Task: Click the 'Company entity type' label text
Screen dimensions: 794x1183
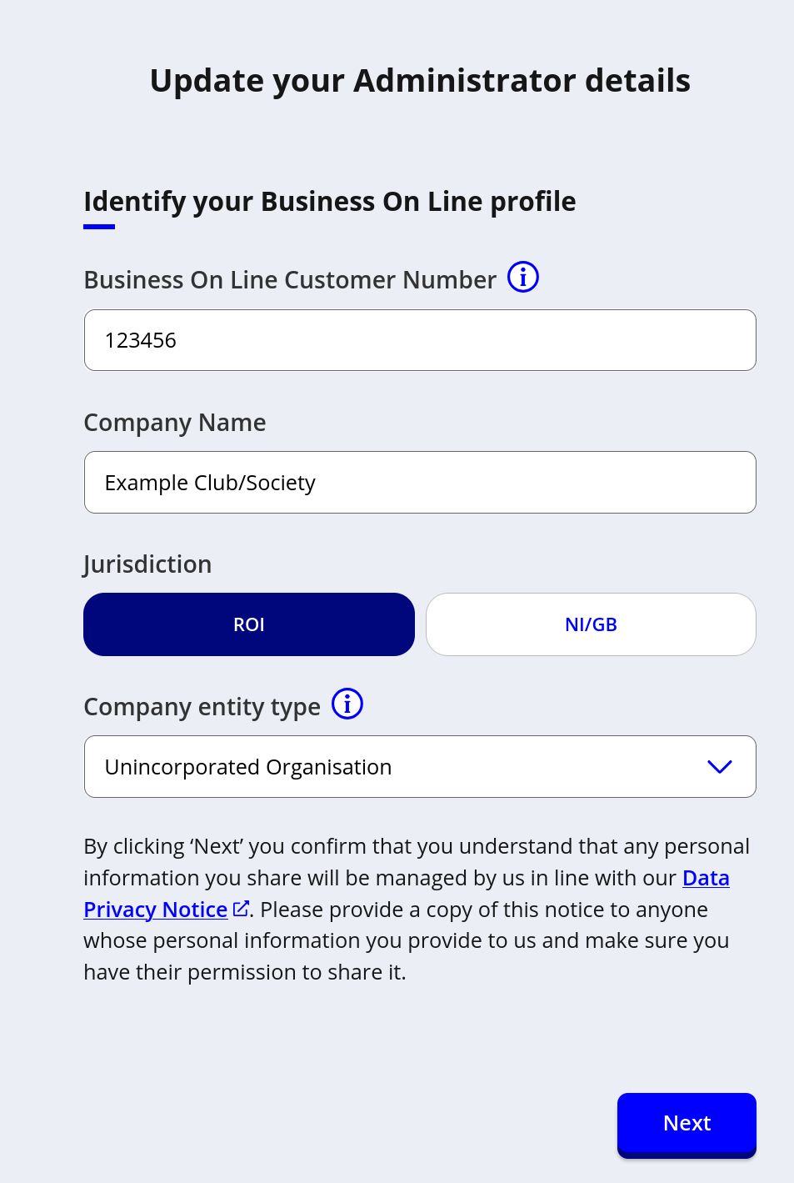Action: click(202, 707)
